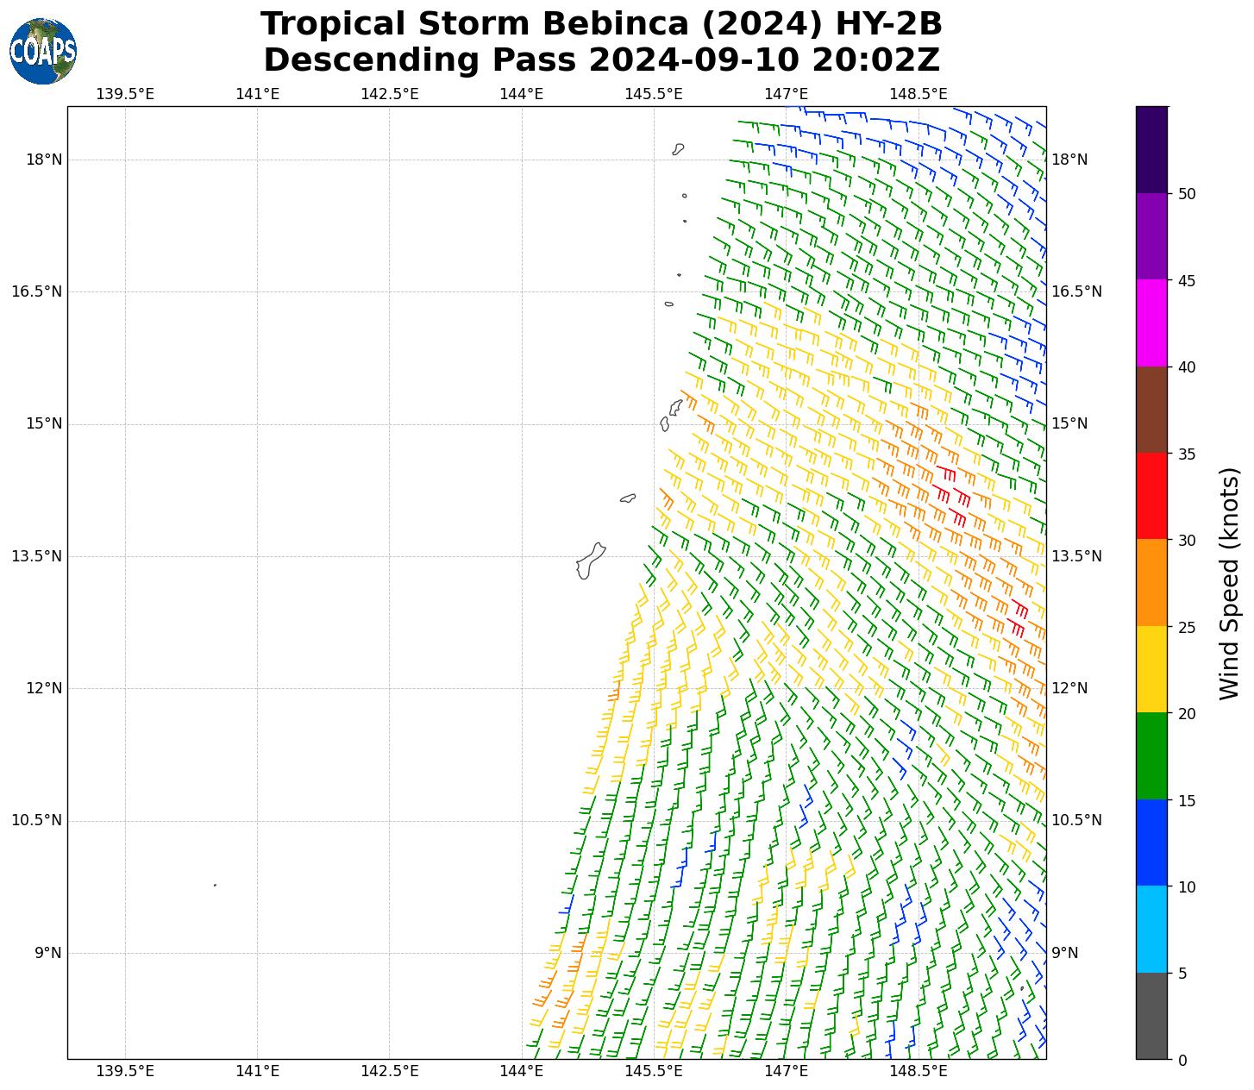Click the northernmost island outline near 18°N

[x=678, y=149]
